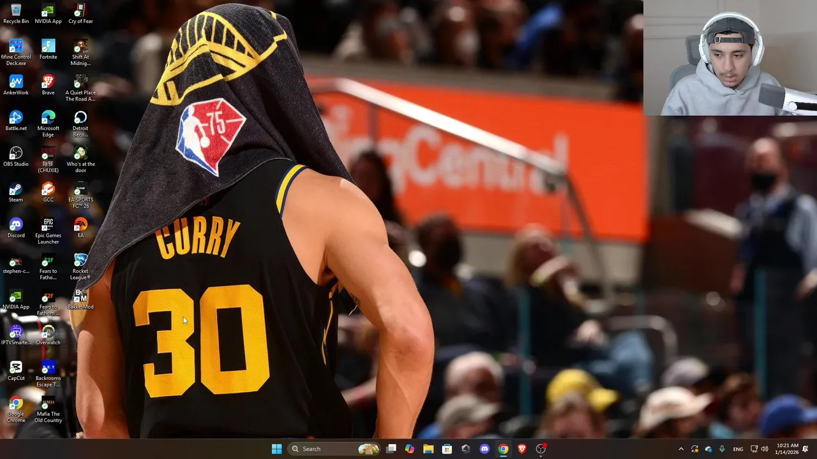Open the BakkesMod desktop shortcut
817x459 pixels.
pos(80,300)
